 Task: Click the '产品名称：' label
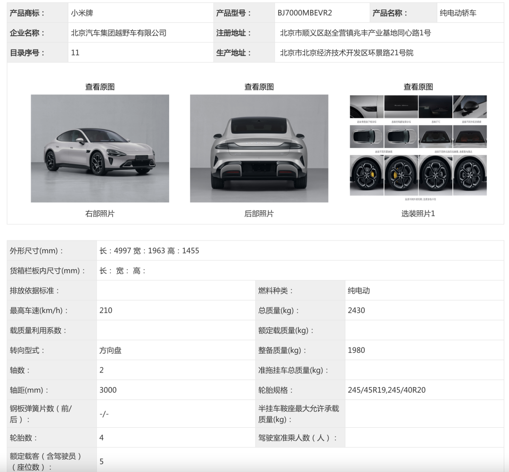tap(390, 13)
